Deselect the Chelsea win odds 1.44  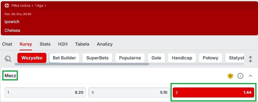[213, 92]
